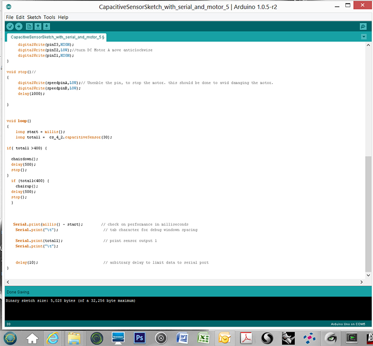Select the CapacitiveSensorSketch_with_serial_and_motor_5 tab

(x=57, y=37)
